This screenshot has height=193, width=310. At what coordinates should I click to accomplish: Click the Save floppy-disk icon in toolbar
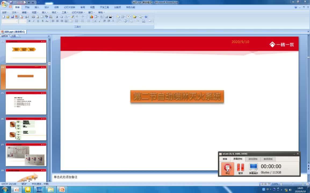pos(12,17)
